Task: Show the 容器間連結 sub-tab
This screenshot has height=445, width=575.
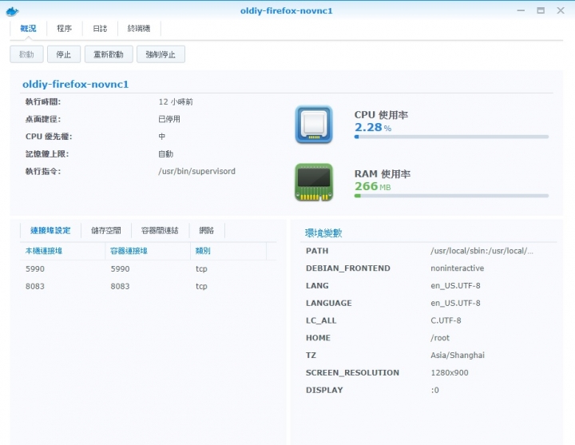Action: 160,230
